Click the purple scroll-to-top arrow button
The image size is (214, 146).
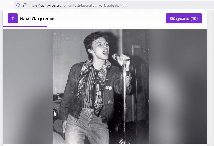click(x=13, y=18)
